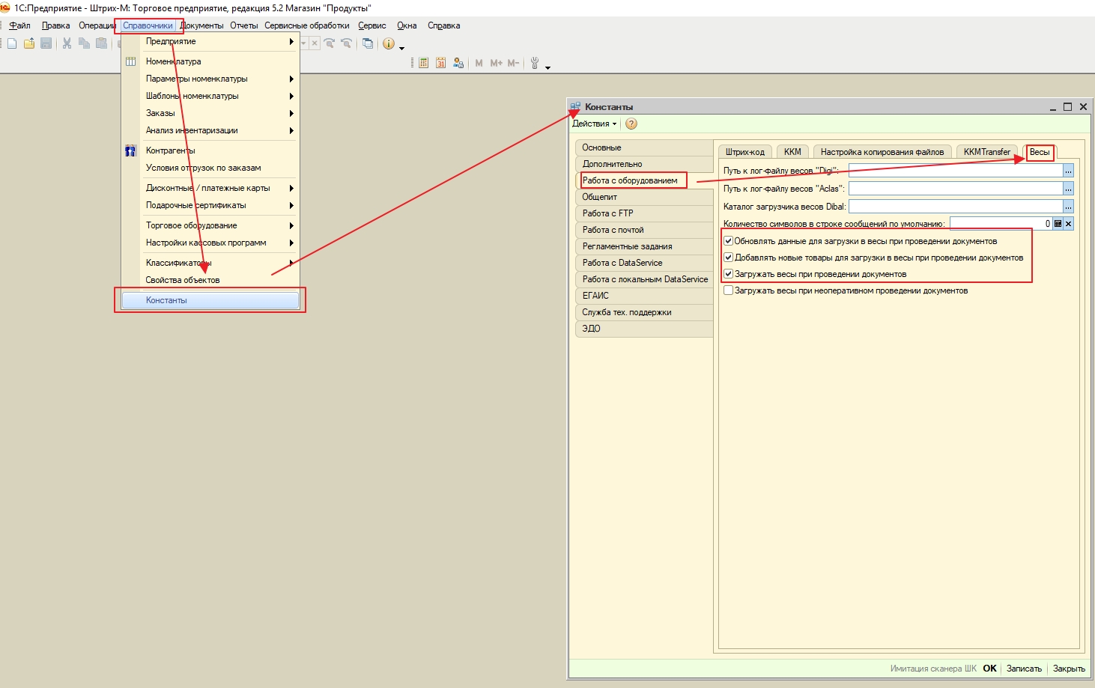Toggle 'Добавлять новые товары для загрузки' checkbox
This screenshot has height=688, width=1095.
coord(728,258)
